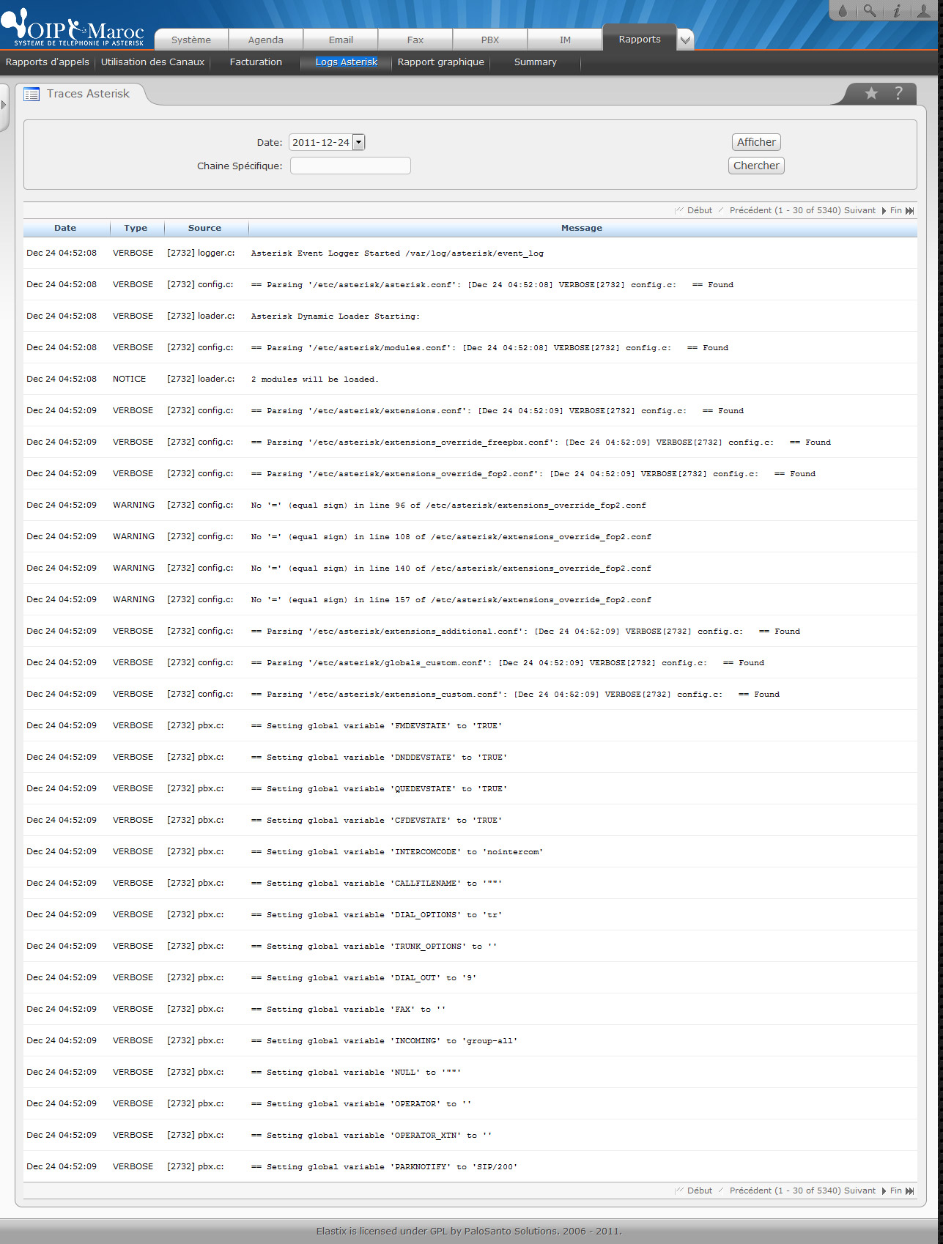Open help via the question mark icon
This screenshot has width=943, height=1244.
[x=898, y=93]
